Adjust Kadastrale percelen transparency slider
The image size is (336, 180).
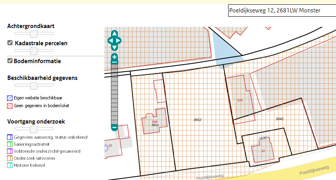(34, 51)
